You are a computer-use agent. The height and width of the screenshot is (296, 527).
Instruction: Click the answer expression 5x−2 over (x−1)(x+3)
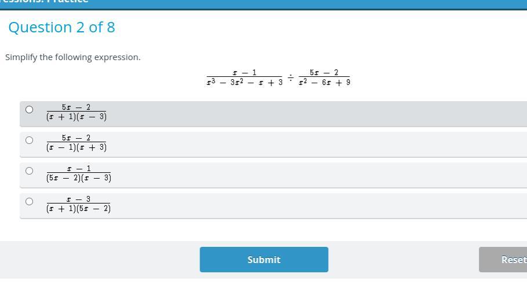pyautogui.click(x=77, y=143)
